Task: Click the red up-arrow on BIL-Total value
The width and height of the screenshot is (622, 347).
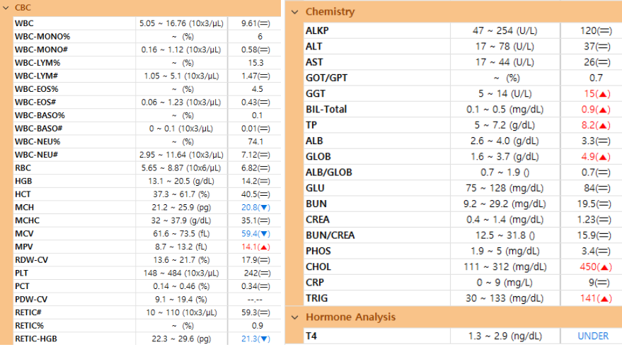Action: point(604,110)
